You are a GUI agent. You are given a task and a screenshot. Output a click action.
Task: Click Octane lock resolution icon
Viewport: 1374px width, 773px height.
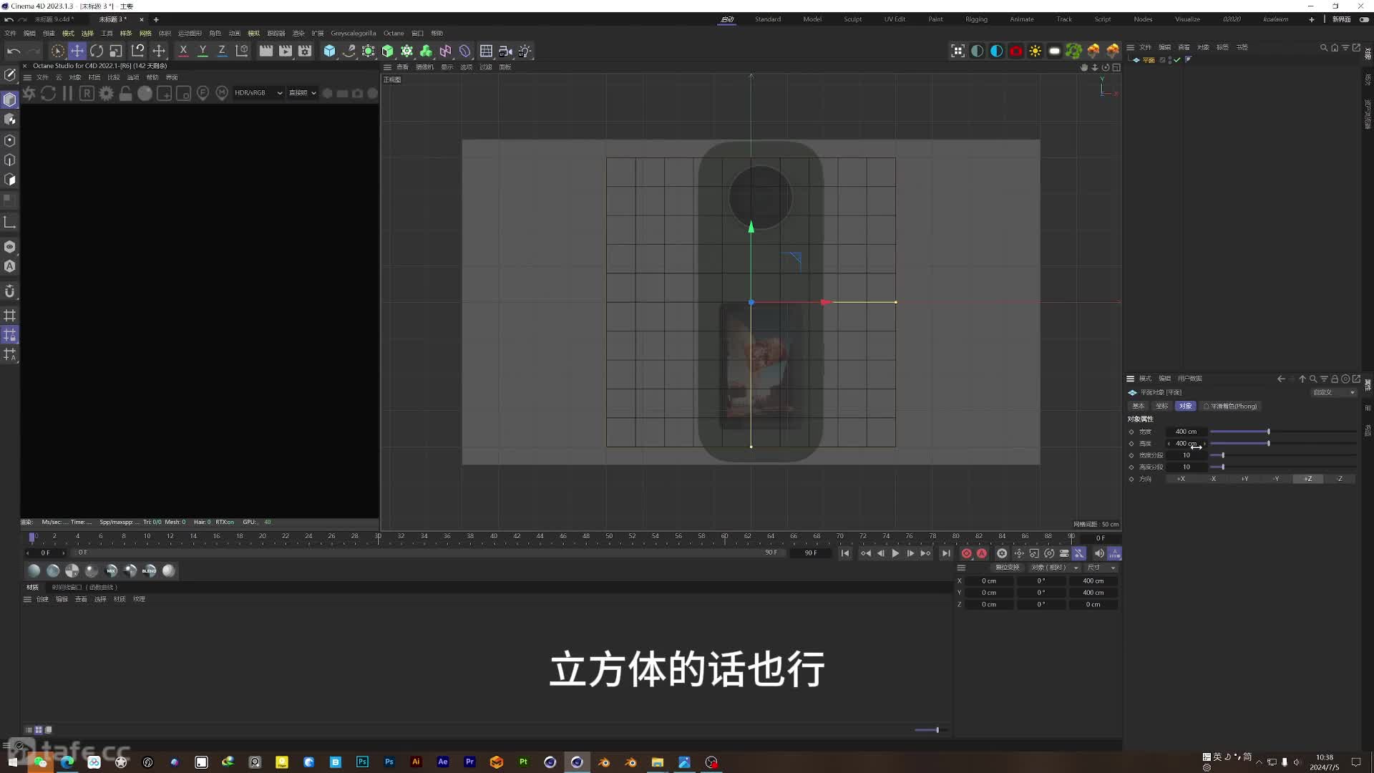click(x=125, y=93)
